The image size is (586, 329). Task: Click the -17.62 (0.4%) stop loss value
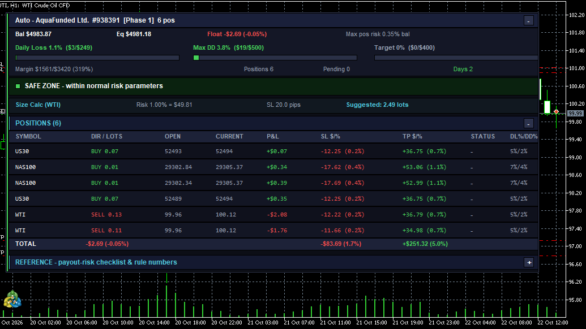click(x=343, y=167)
